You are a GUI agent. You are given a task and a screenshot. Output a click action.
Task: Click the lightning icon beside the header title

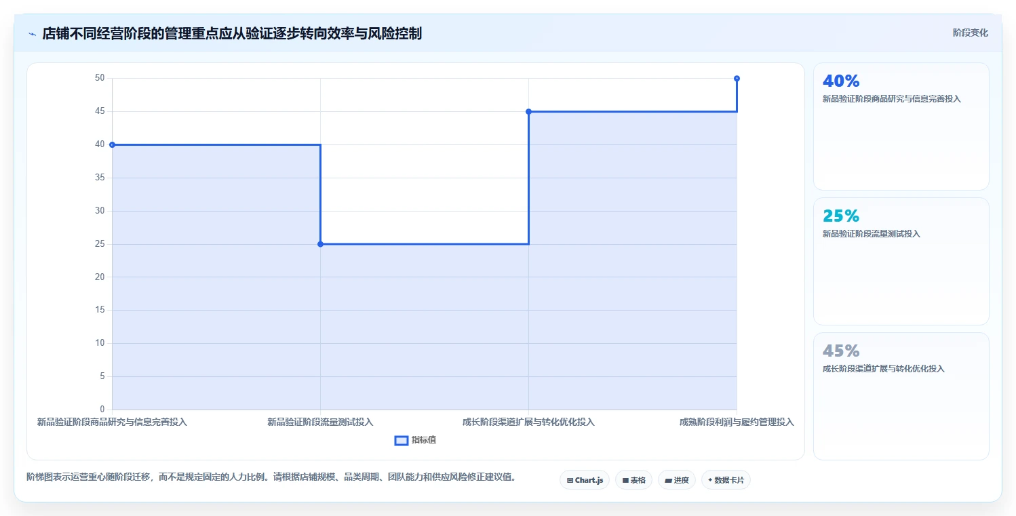pos(32,34)
